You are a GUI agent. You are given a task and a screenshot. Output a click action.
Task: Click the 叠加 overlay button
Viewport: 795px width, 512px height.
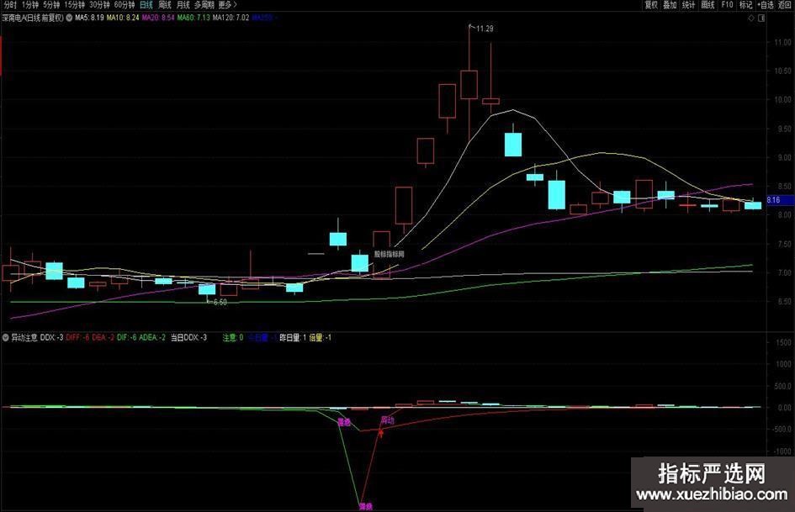click(x=670, y=4)
